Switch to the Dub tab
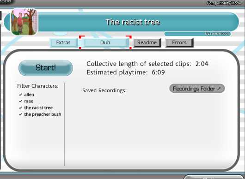The width and height of the screenshot is (245, 179). click(x=105, y=42)
